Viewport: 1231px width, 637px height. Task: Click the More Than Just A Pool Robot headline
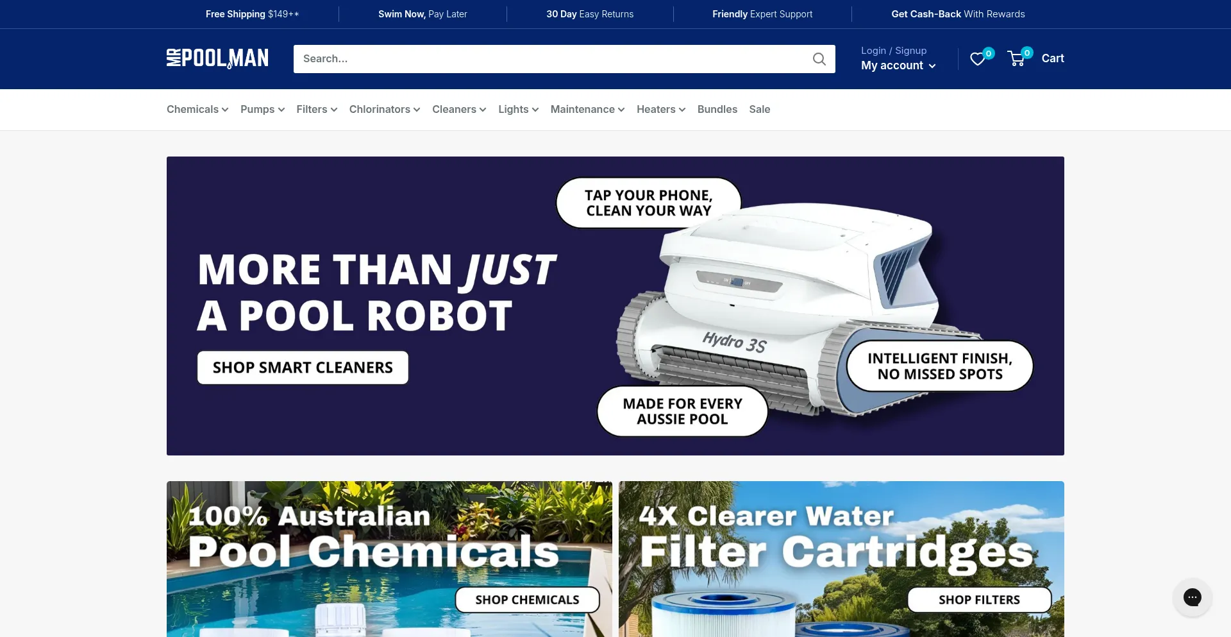[x=377, y=293]
